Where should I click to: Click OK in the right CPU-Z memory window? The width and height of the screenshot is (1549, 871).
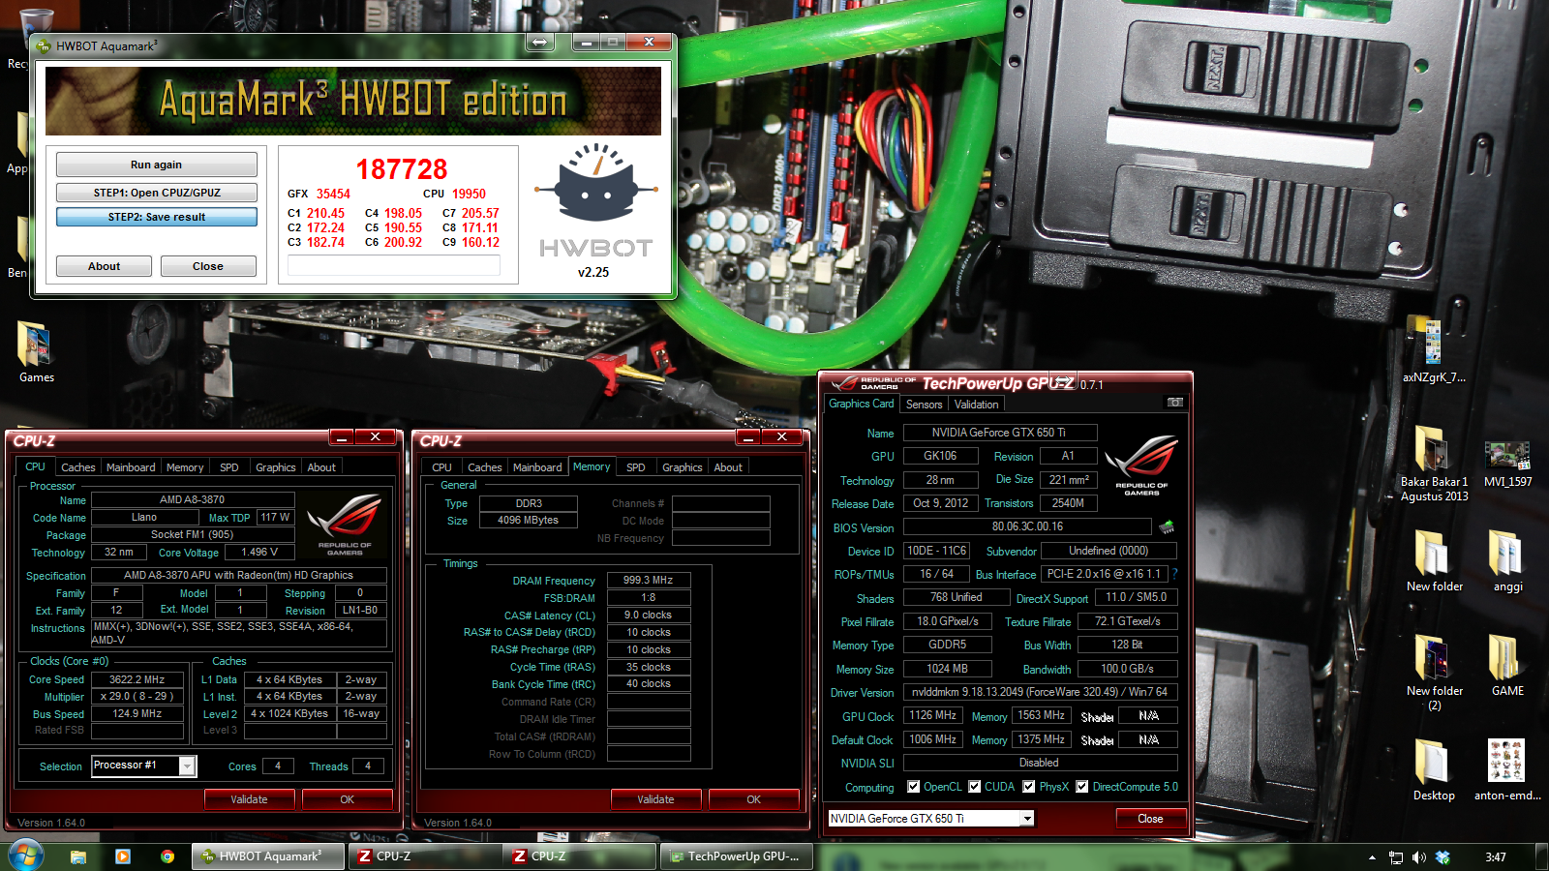[x=753, y=799]
